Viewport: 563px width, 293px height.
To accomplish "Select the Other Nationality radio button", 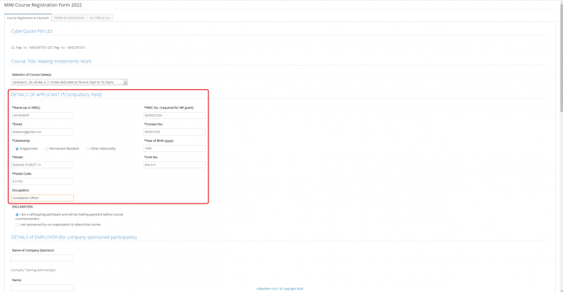I will [x=88, y=149].
